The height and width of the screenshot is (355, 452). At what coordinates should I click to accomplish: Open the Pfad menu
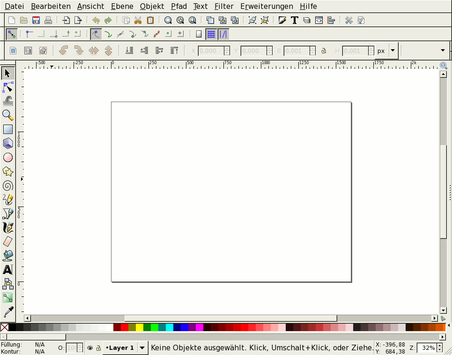click(x=178, y=7)
